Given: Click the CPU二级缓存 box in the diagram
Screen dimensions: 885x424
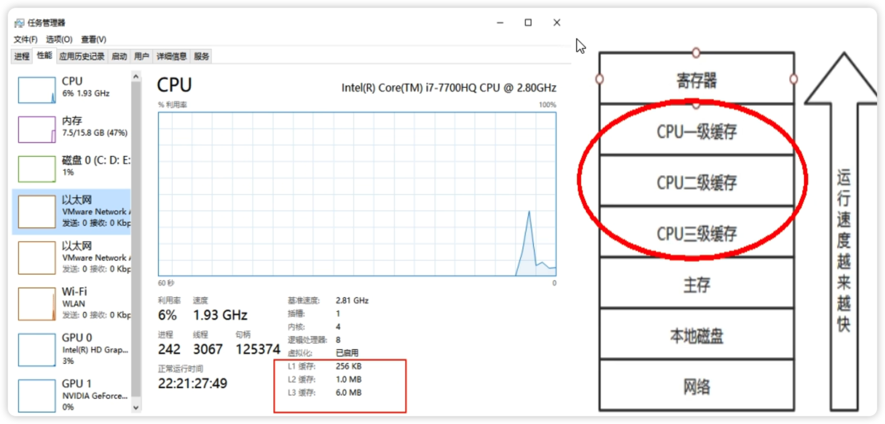Looking at the screenshot, I should 697,180.
